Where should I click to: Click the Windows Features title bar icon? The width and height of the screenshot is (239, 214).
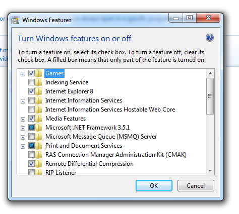pyautogui.click(x=16, y=20)
